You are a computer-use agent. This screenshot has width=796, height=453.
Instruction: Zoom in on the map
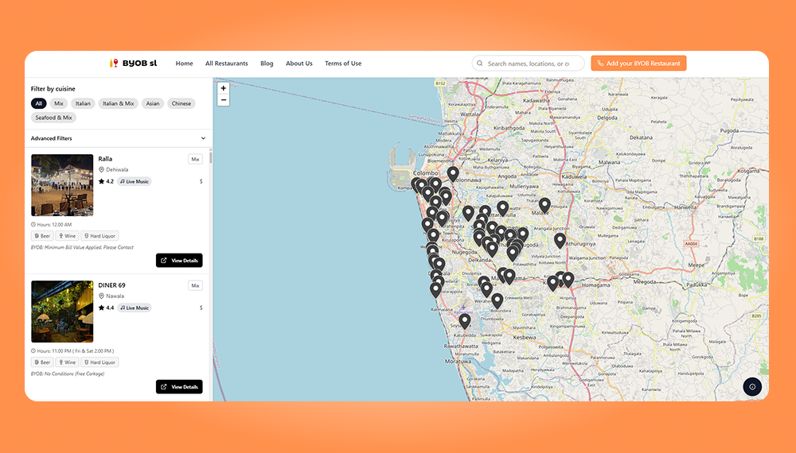coord(223,88)
